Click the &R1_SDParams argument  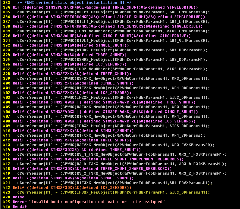point(186,135)
